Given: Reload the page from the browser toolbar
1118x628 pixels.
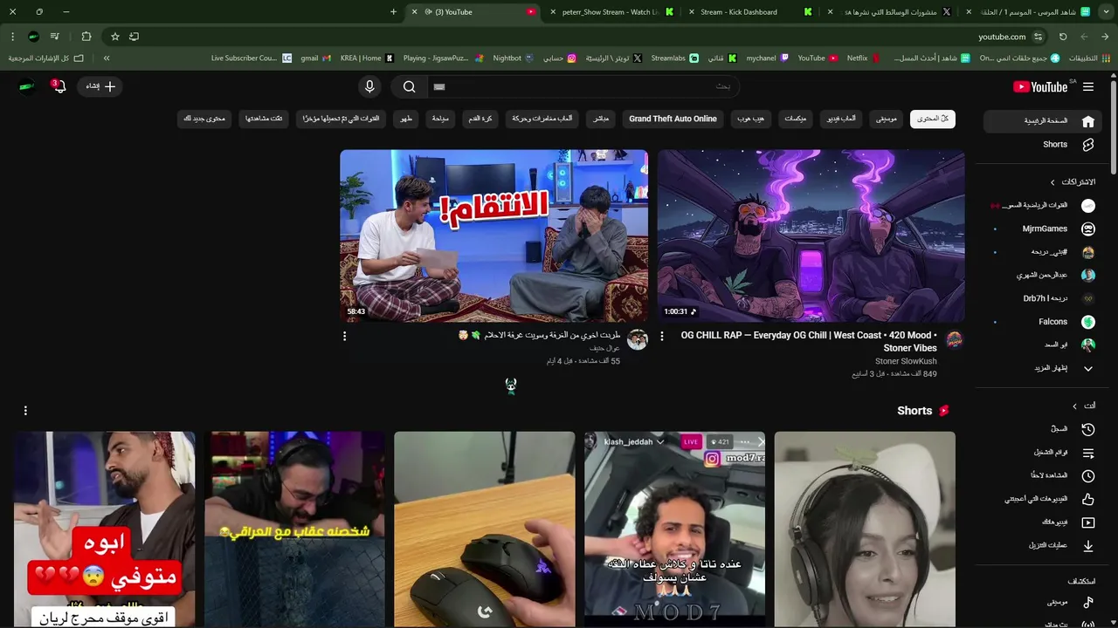Looking at the screenshot, I should [1063, 37].
